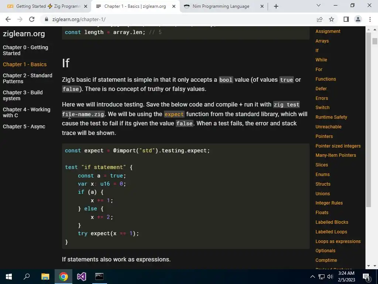Open the volume control in system tray
The width and height of the screenshot is (378, 284).
click(x=330, y=277)
